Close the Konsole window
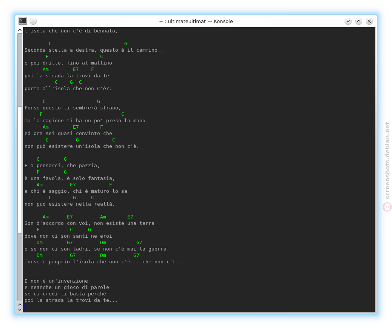The image size is (392, 329). [369, 21]
